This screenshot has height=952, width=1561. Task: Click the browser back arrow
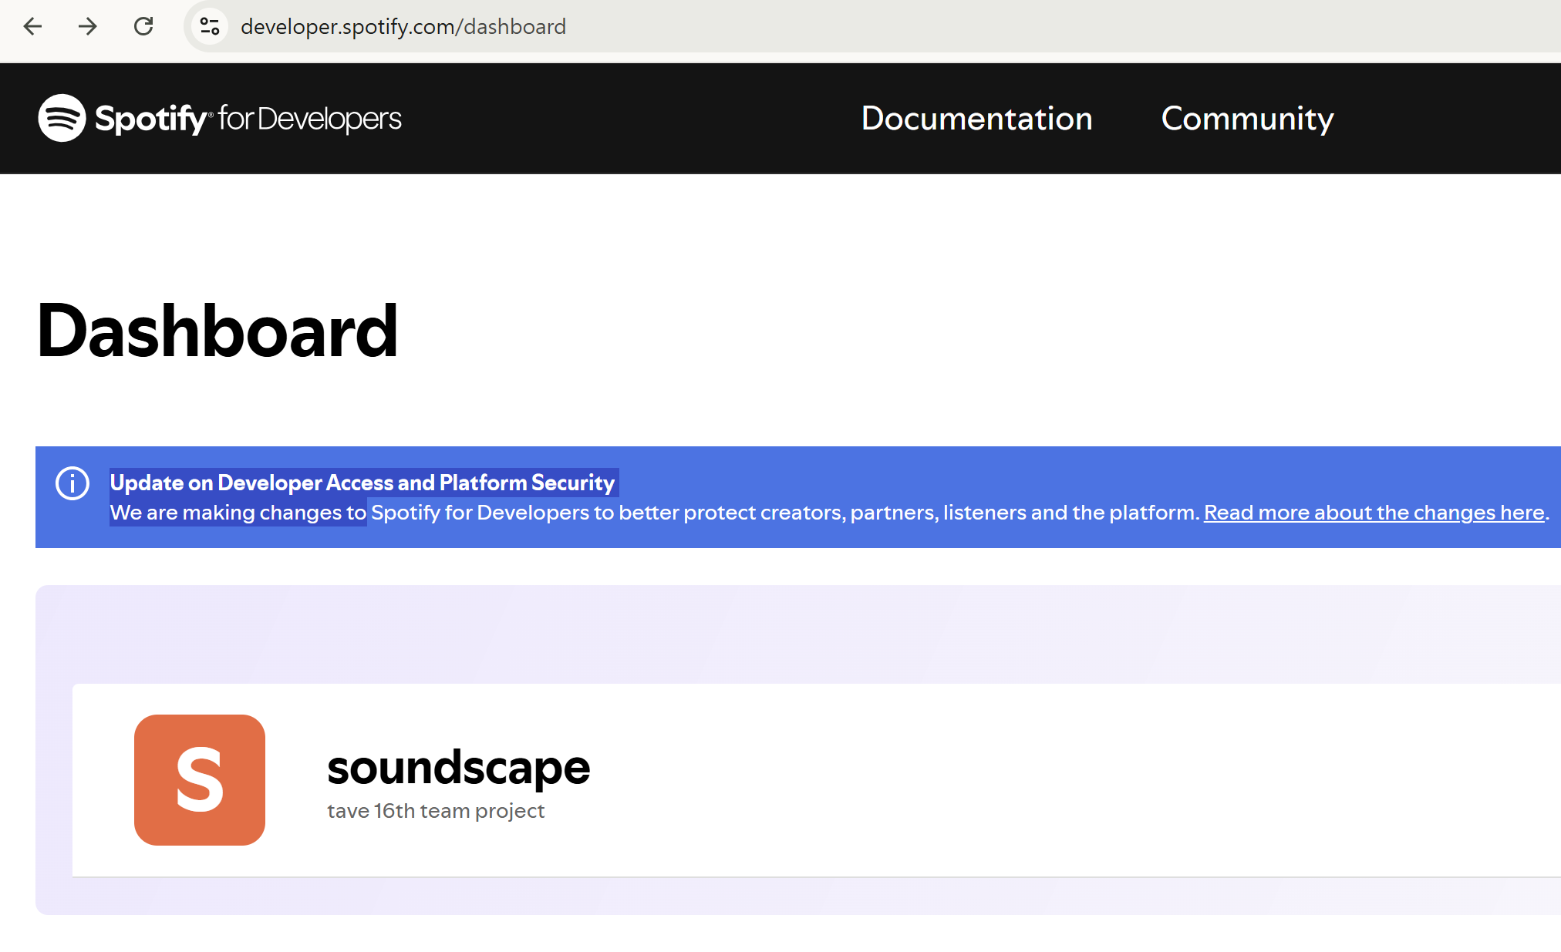32,27
